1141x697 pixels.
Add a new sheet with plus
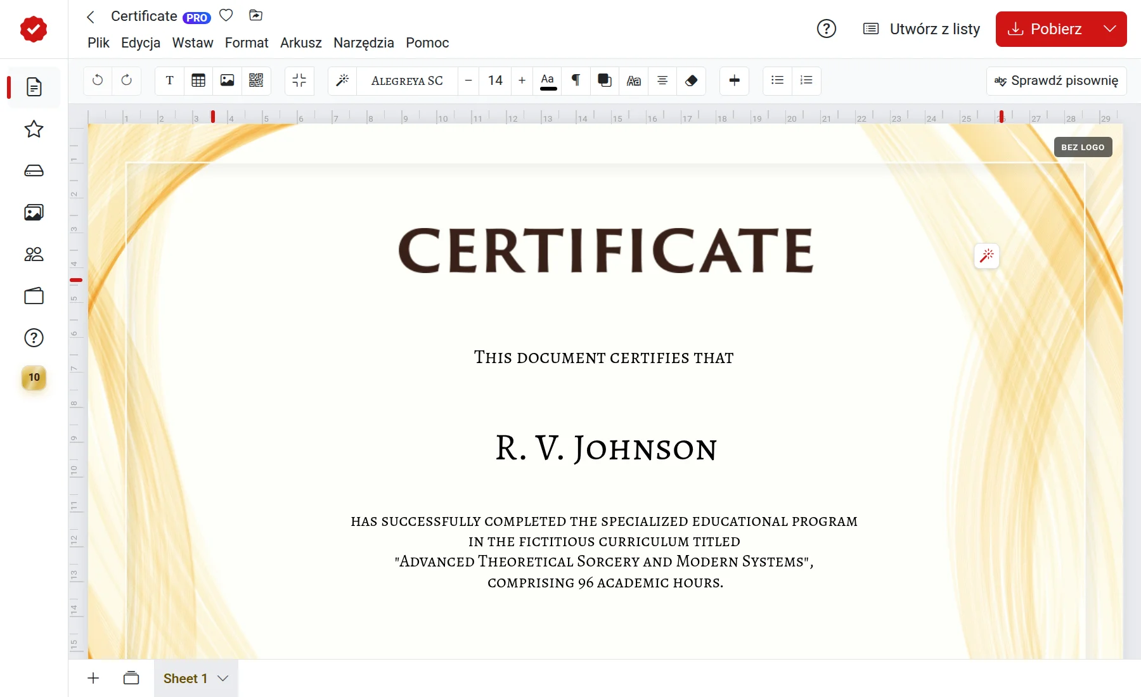tap(93, 678)
